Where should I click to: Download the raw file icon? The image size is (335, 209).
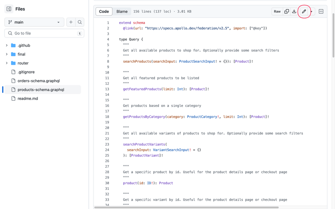tap(294, 11)
